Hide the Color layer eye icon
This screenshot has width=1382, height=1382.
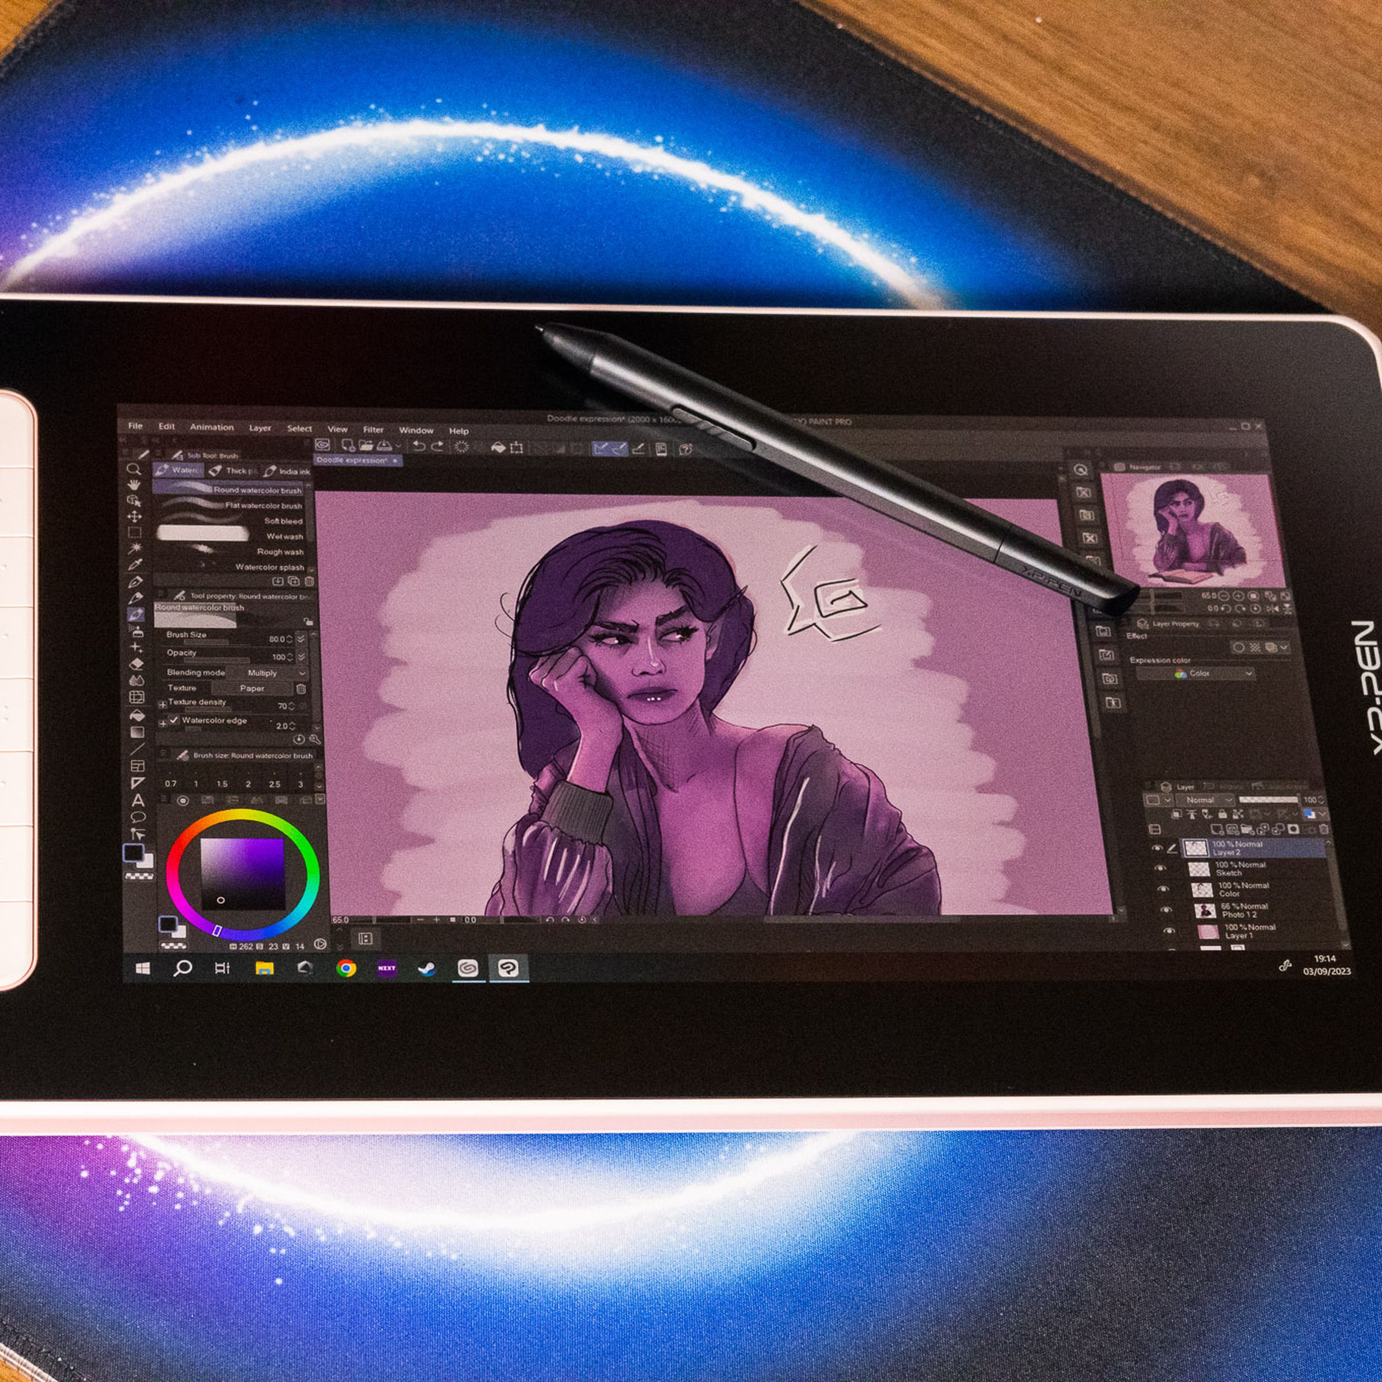(1163, 889)
